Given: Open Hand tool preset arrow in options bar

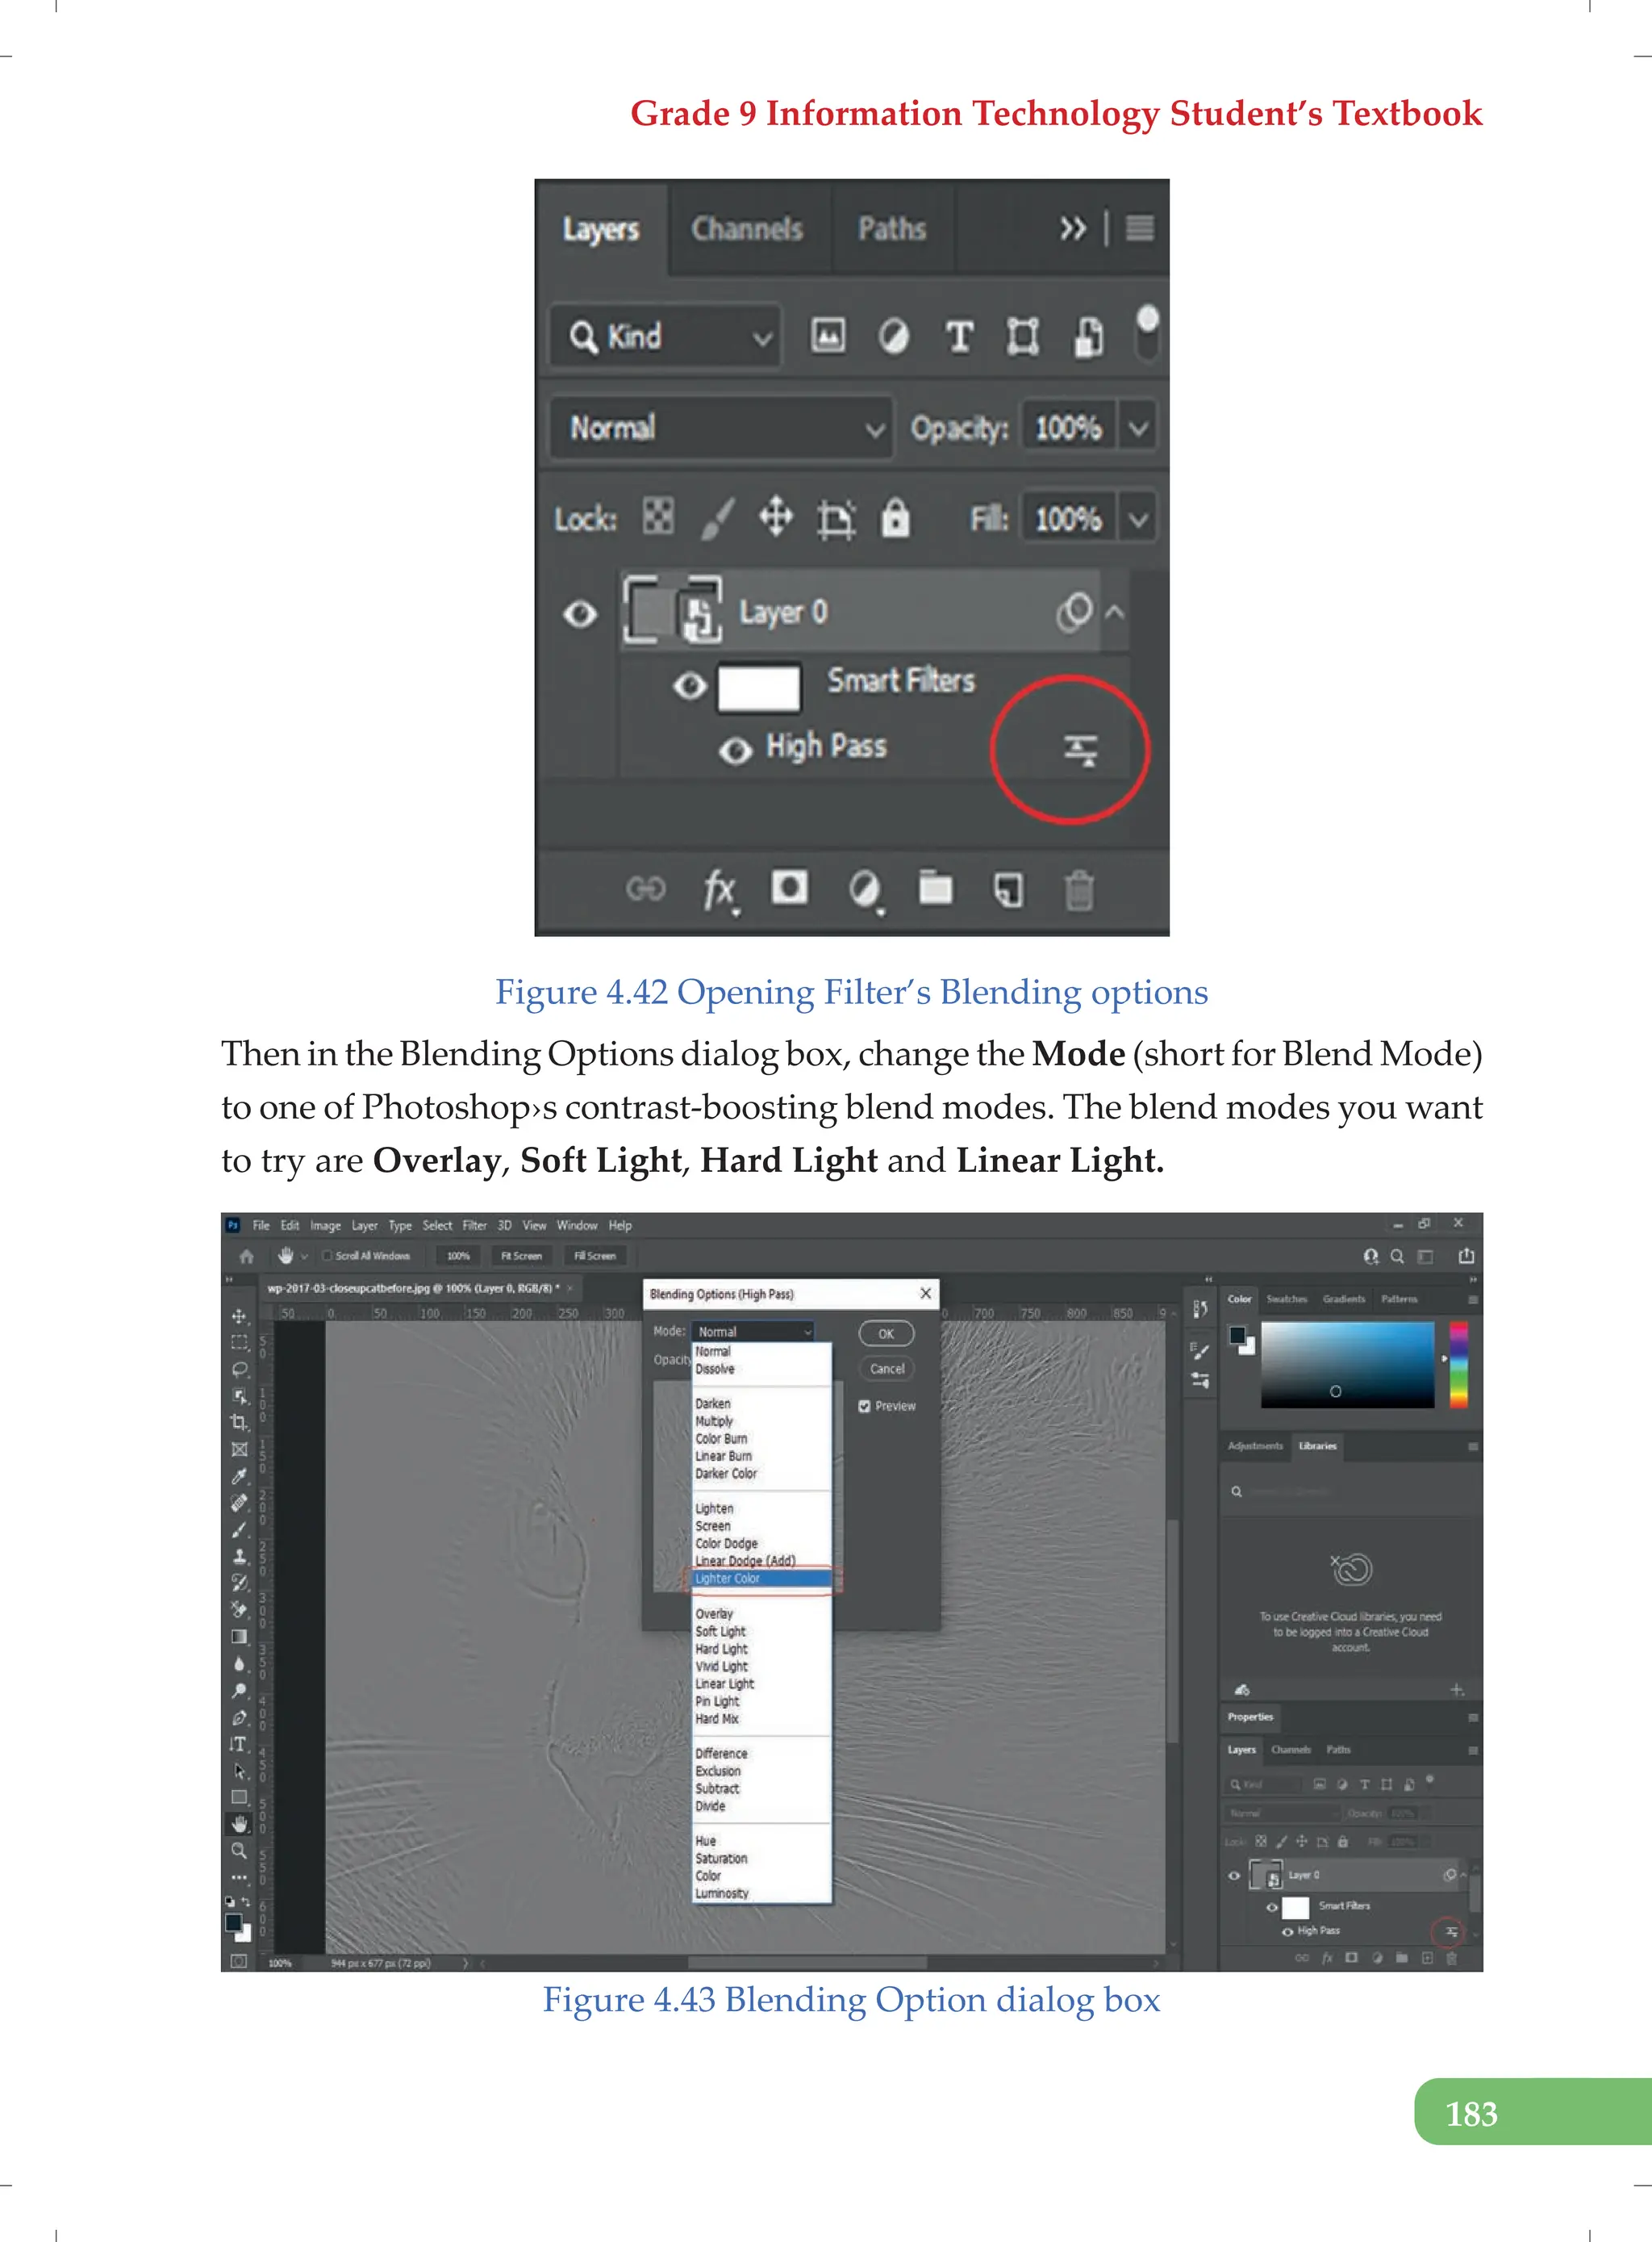Looking at the screenshot, I should click(x=304, y=1256).
